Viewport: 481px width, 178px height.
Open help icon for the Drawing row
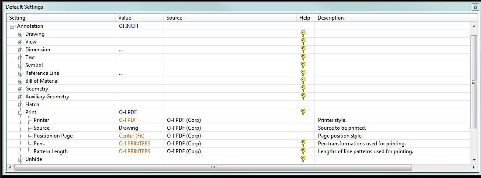[x=303, y=34]
